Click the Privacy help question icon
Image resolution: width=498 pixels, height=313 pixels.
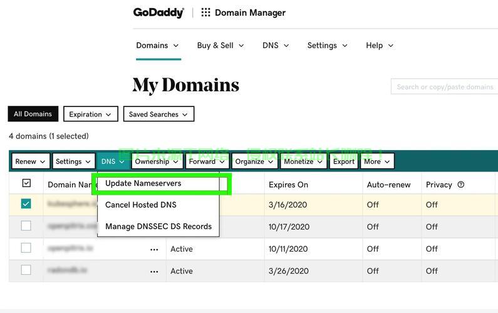point(461,185)
